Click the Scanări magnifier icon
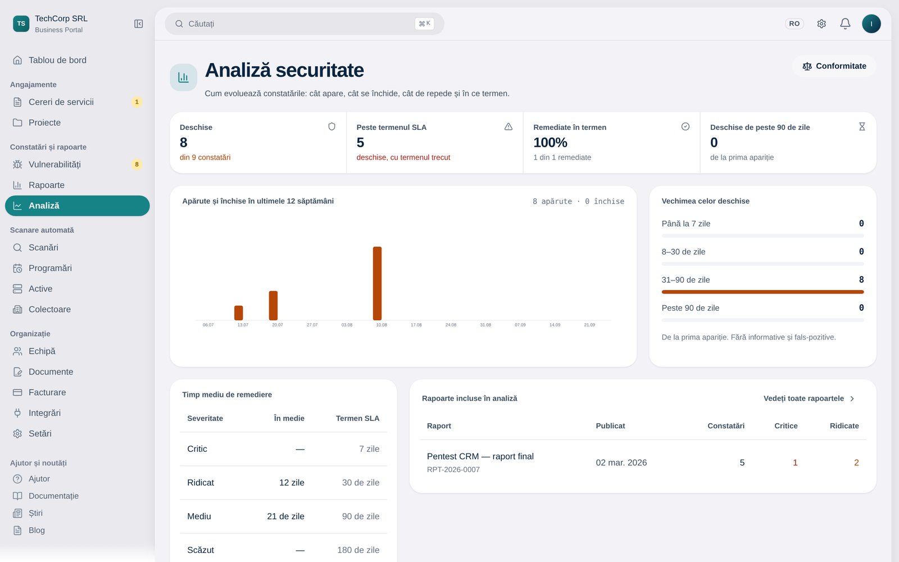The image size is (899, 562). pos(17,247)
